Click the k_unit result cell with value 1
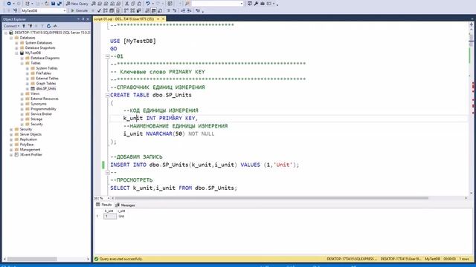The width and height of the screenshot is (476, 267). [x=110, y=217]
